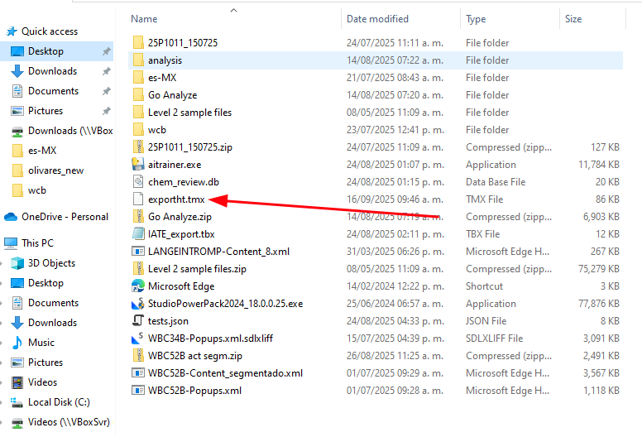Select the exportht.tmx file icon

click(x=138, y=199)
